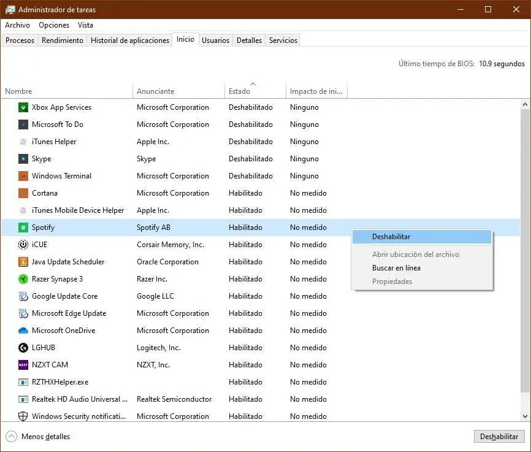The width and height of the screenshot is (531, 452).
Task: Click the Xbox App Services icon
Action: point(23,107)
